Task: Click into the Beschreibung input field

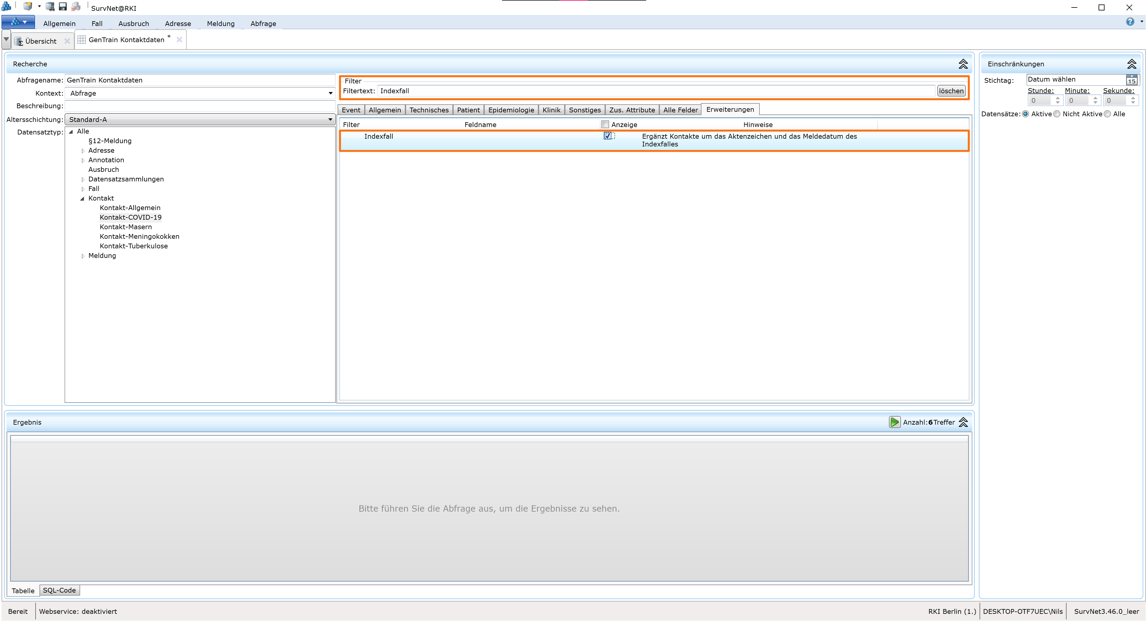Action: click(x=199, y=106)
